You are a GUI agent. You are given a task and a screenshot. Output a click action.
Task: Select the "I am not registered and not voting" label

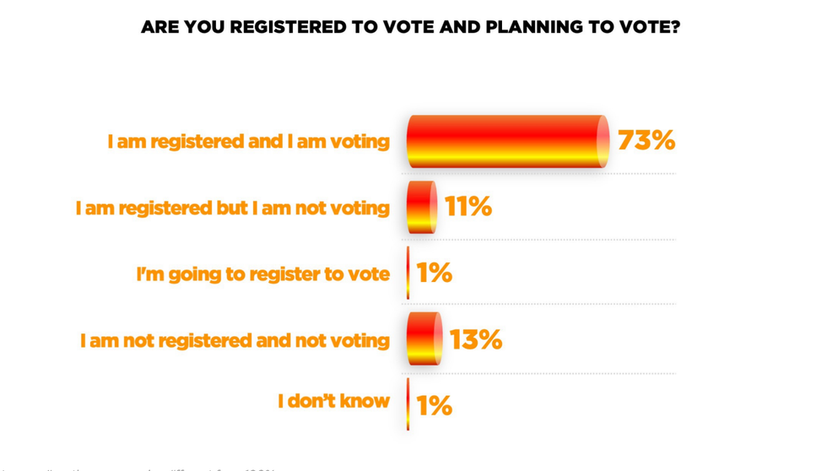pos(235,340)
